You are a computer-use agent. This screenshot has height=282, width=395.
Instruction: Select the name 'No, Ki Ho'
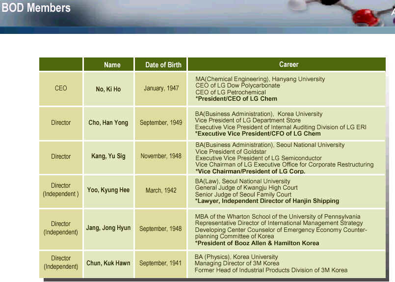(x=108, y=89)
